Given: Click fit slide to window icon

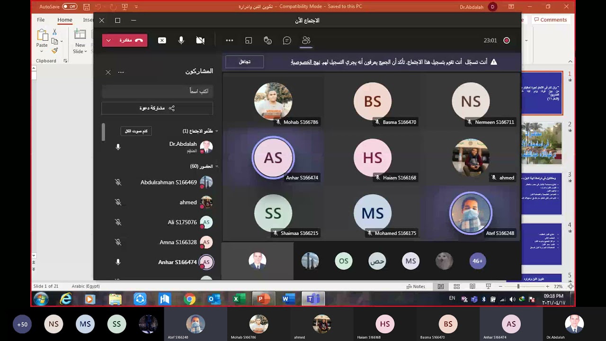Looking at the screenshot, I should pos(570,287).
